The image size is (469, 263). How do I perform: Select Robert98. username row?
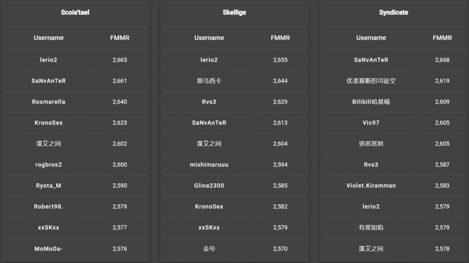pos(75,207)
